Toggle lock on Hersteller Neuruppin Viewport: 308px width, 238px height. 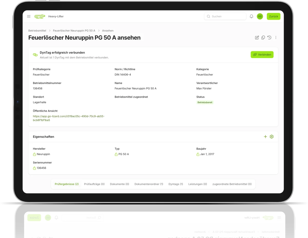tap(34, 154)
